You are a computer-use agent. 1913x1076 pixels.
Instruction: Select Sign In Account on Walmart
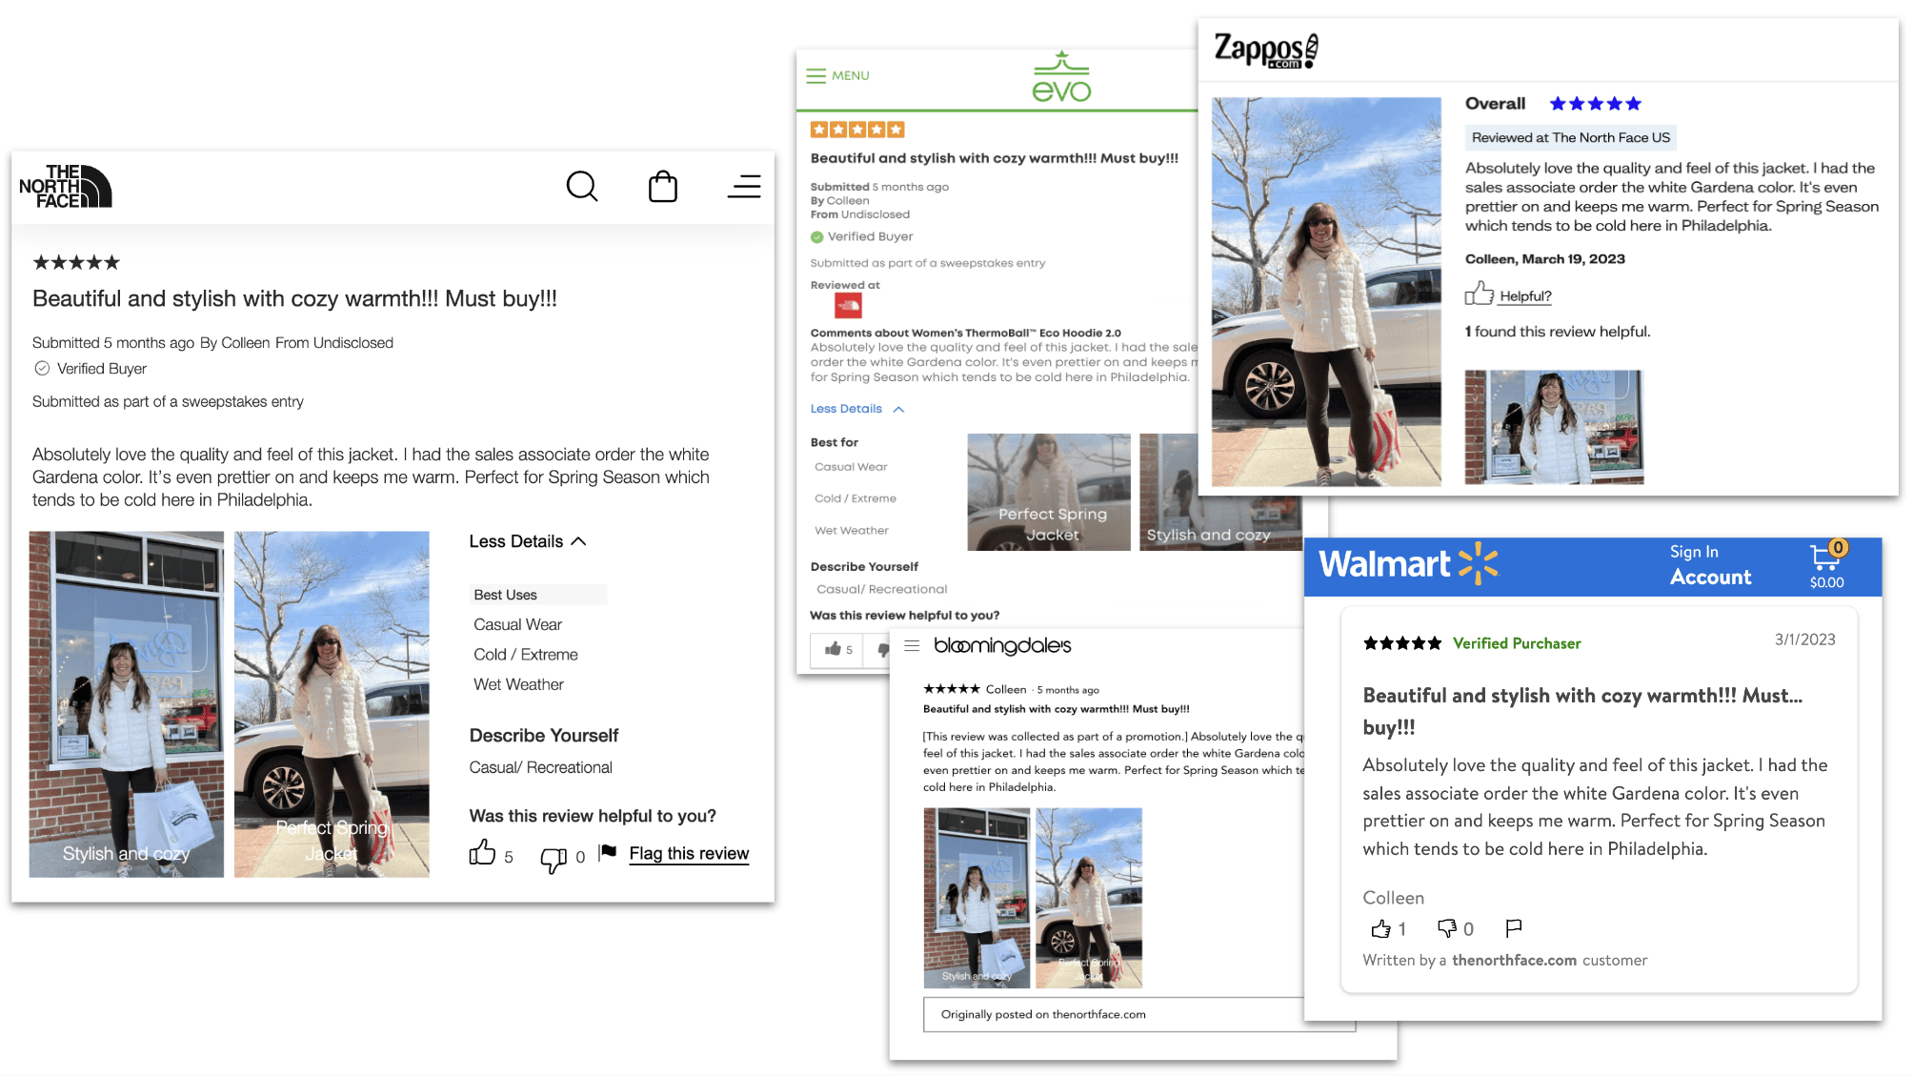pos(1710,564)
